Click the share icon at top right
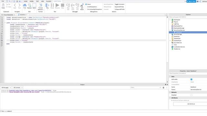Image resolution: width=207 pixels, height=116 pixels. (x=200, y=1)
